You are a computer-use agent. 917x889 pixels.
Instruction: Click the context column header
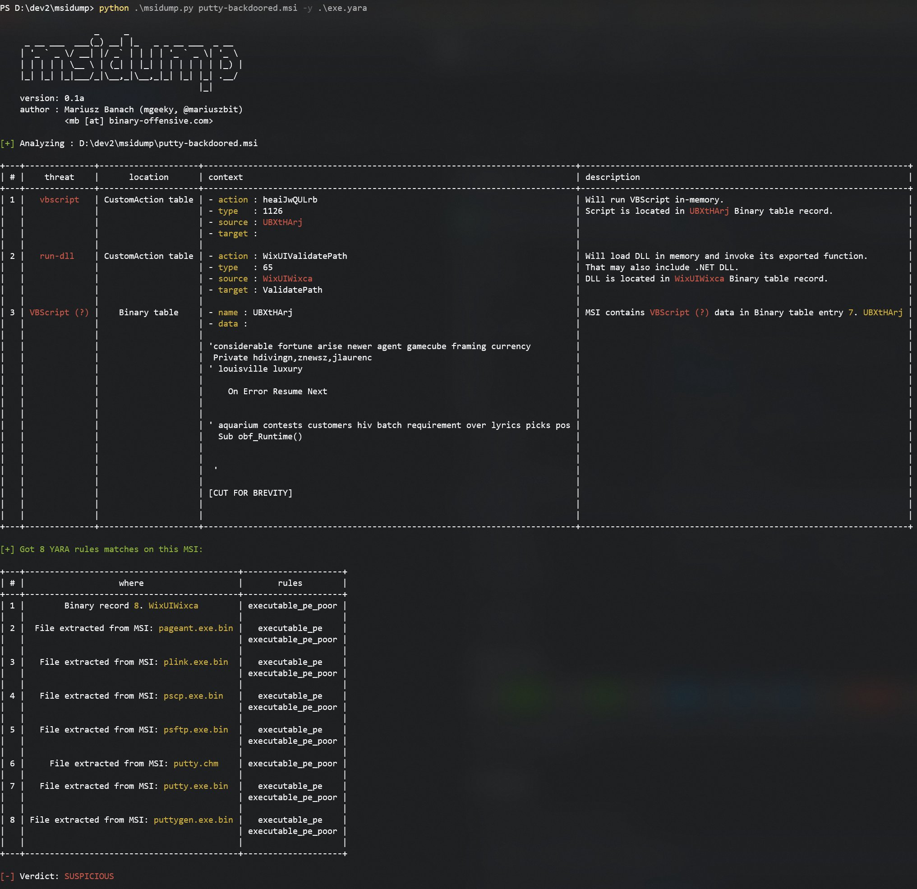coord(226,177)
